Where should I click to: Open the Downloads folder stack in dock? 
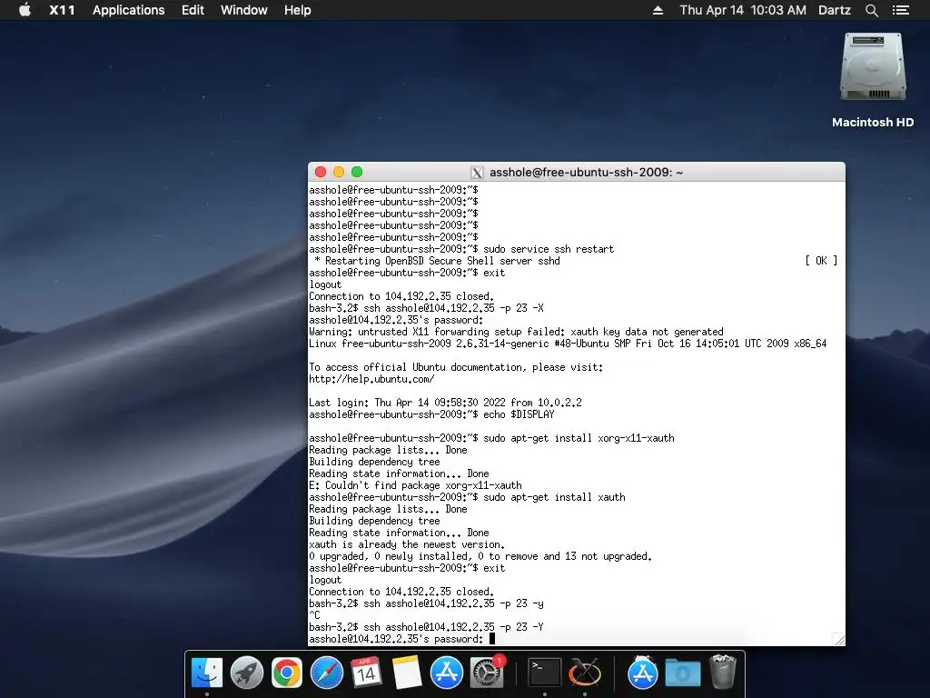[x=683, y=673]
